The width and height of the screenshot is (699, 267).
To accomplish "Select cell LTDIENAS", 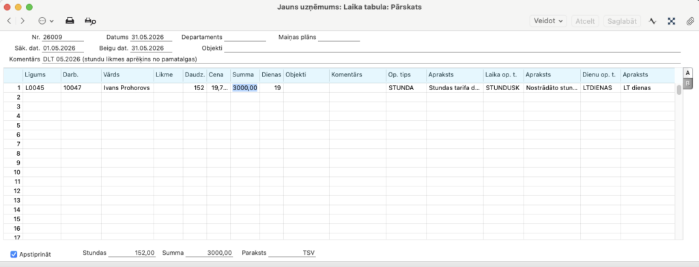I will tap(601, 88).
